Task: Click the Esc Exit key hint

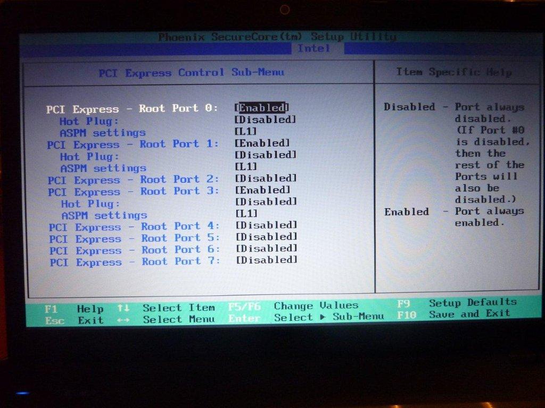Action: [75, 320]
